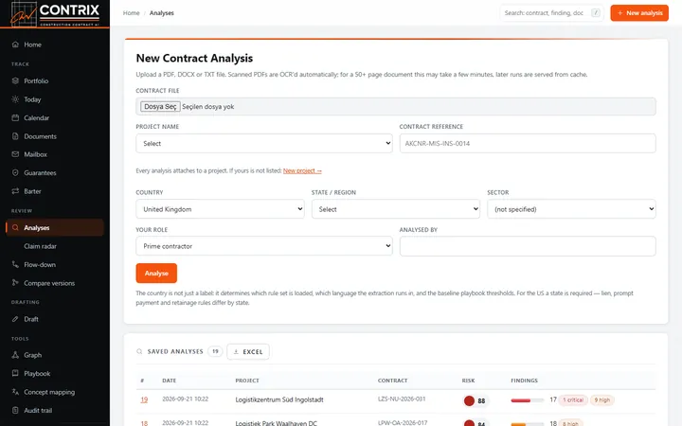Image resolution: width=682 pixels, height=426 pixels.
Task: Open Portfolio via its sidebar icon
Action: tap(15, 80)
